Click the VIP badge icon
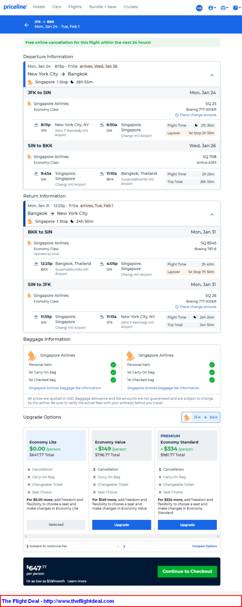Image resolution: width=242 pixels, height=607 pixels. tap(199, 8)
